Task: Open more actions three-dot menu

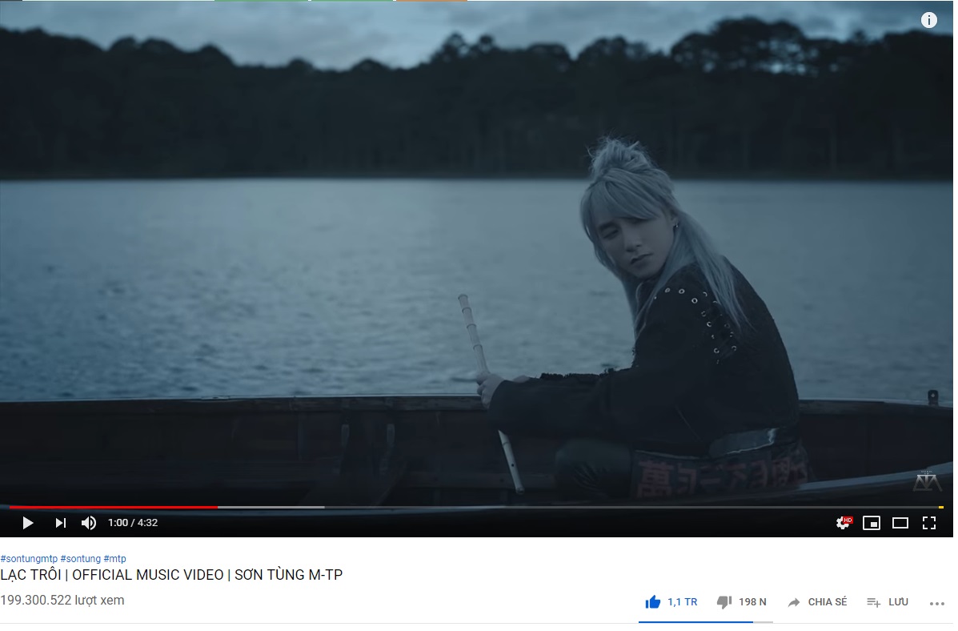Action: point(936,604)
